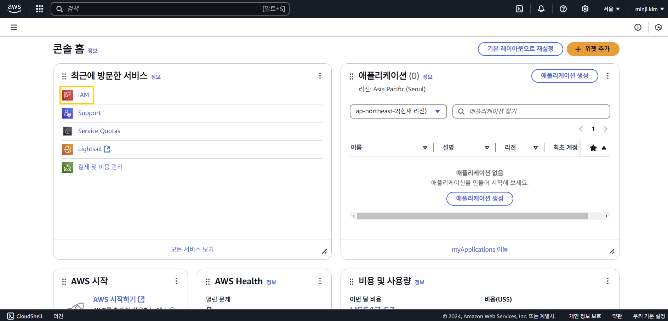Click 모든 서비스 보기 link
Viewport: 668px width, 321px height.
tap(192, 250)
